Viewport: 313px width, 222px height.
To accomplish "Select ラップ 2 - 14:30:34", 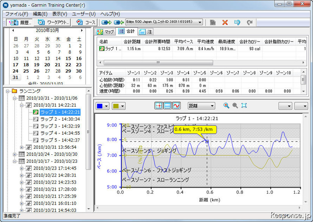I will click(60, 119).
